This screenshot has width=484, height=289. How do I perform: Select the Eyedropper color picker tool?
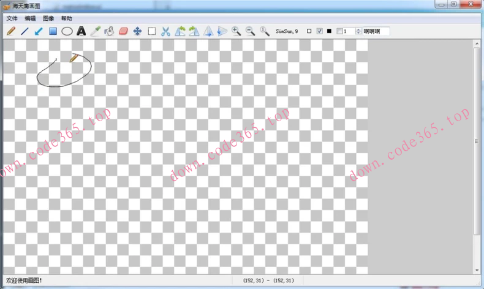pos(96,31)
